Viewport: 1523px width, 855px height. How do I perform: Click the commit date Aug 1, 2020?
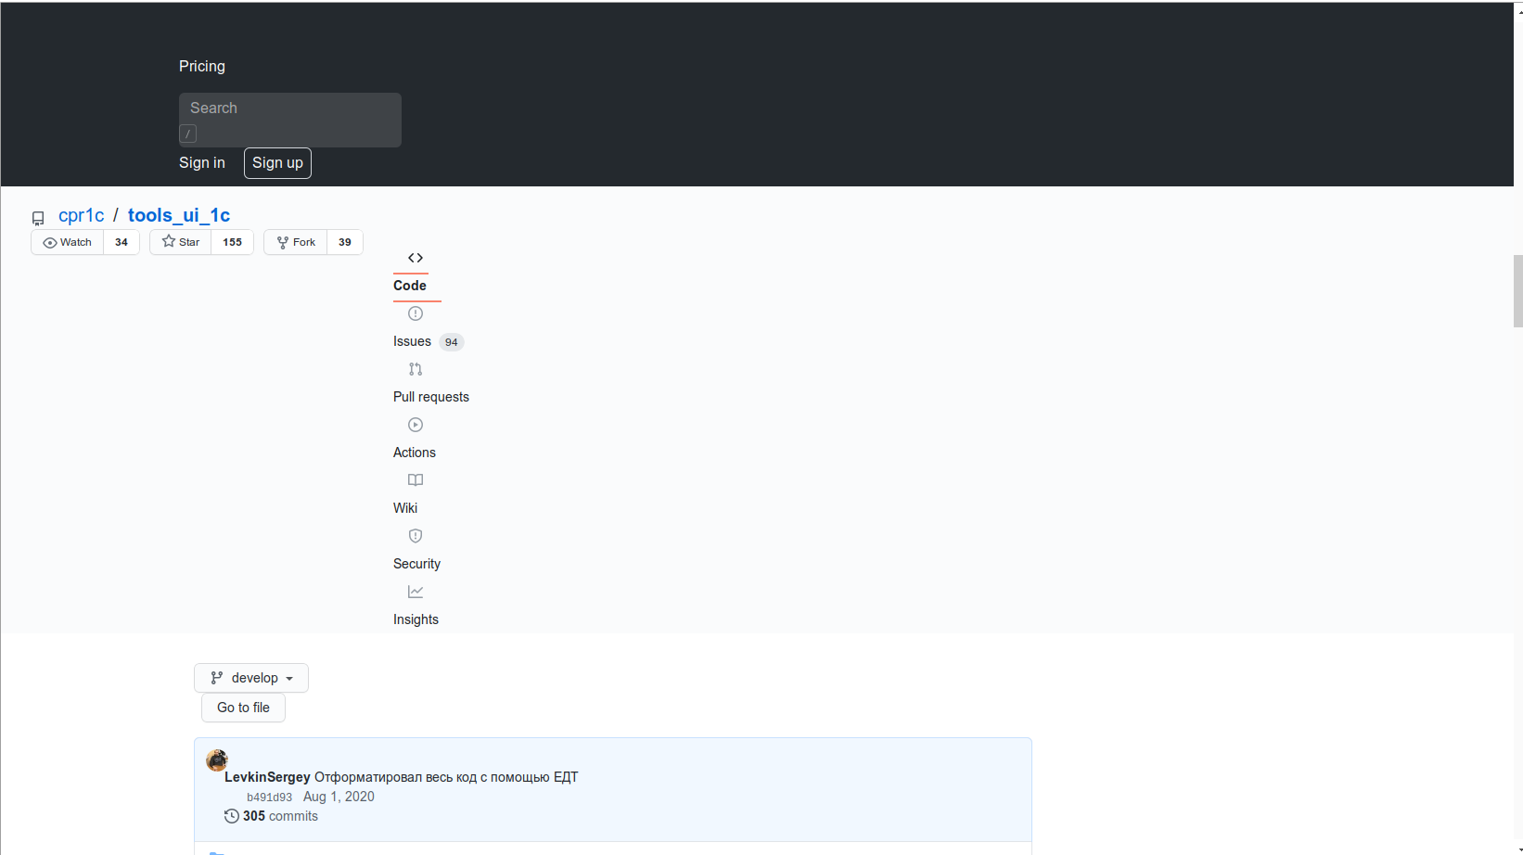click(x=339, y=797)
